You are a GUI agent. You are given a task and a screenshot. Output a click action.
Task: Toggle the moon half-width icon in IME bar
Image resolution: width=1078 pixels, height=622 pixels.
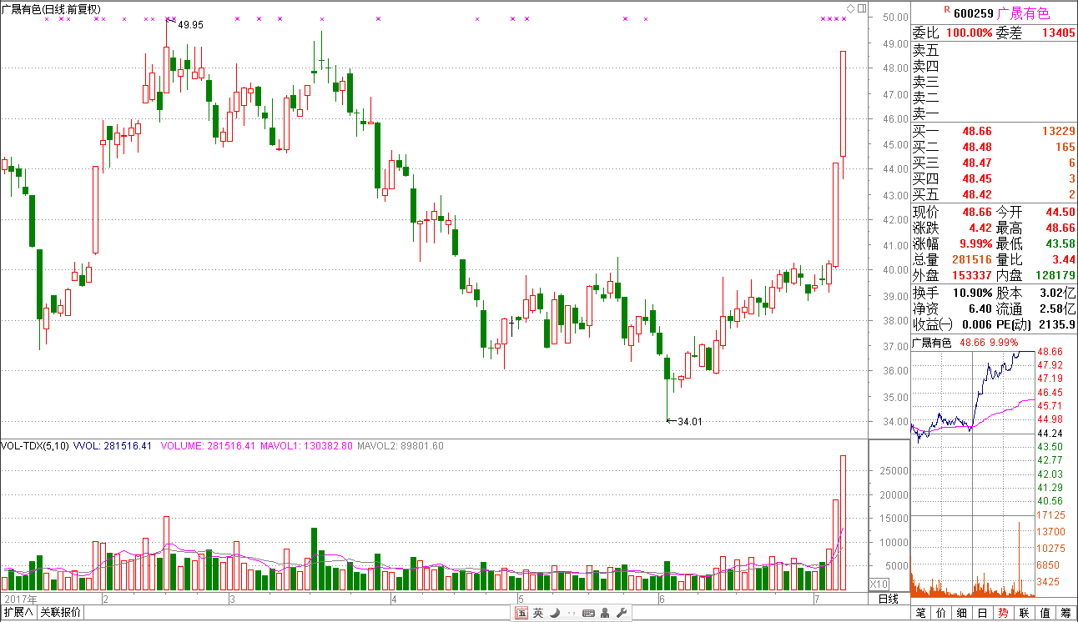click(x=553, y=614)
